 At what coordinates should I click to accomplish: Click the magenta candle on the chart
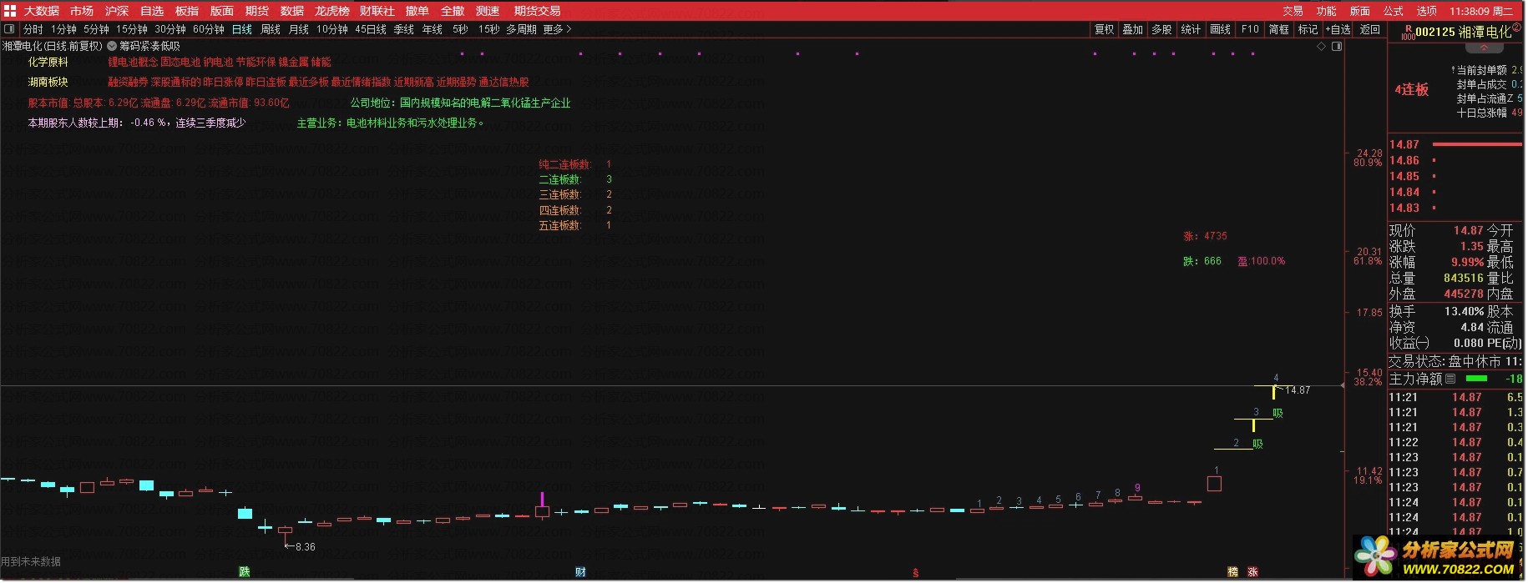click(x=543, y=505)
